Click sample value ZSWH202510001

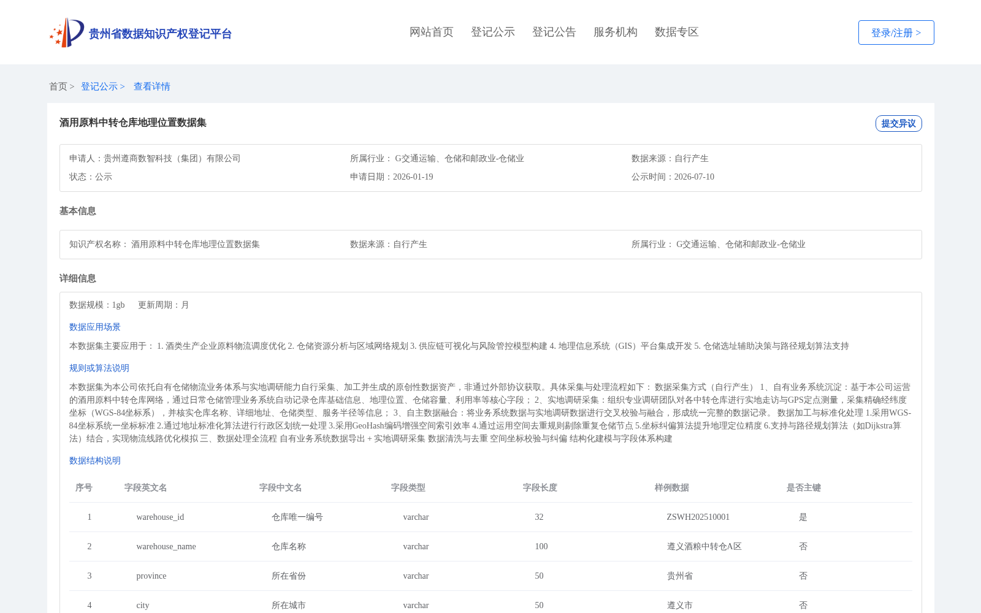coord(698,517)
